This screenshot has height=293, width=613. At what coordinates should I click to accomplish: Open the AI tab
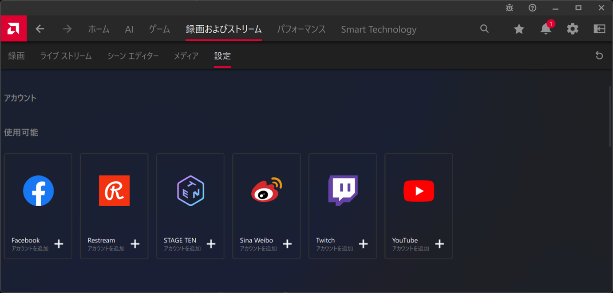click(x=129, y=29)
